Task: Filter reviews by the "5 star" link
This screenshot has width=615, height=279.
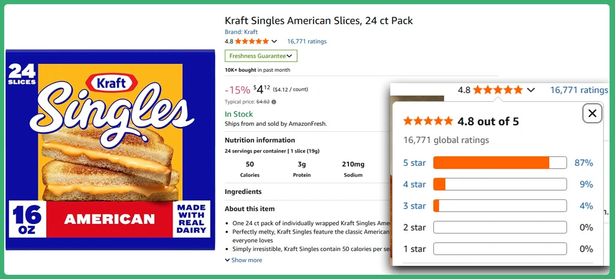Action: pyautogui.click(x=414, y=163)
